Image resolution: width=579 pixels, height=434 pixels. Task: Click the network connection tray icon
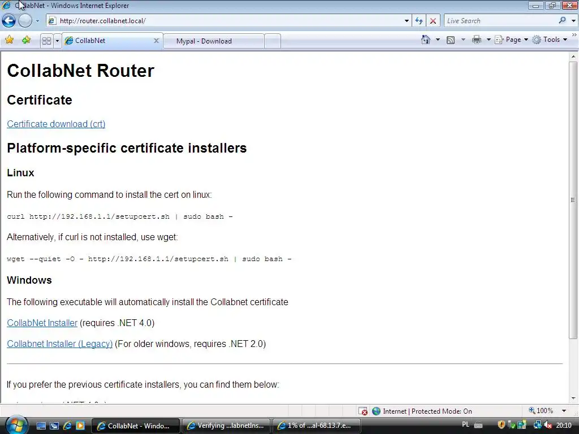coord(537,426)
